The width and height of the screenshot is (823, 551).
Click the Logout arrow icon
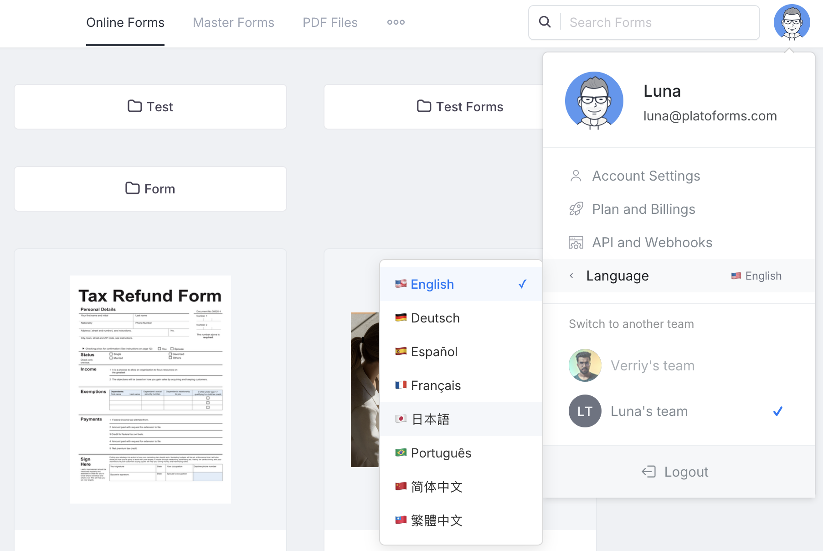point(648,472)
